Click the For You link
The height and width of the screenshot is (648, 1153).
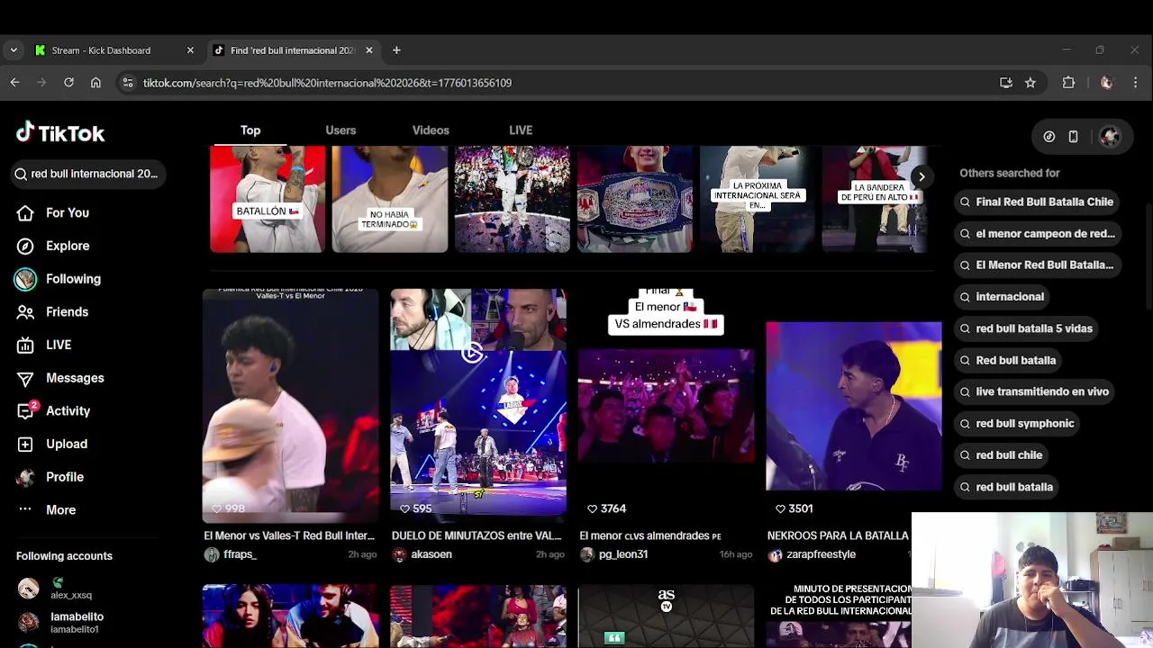click(68, 212)
